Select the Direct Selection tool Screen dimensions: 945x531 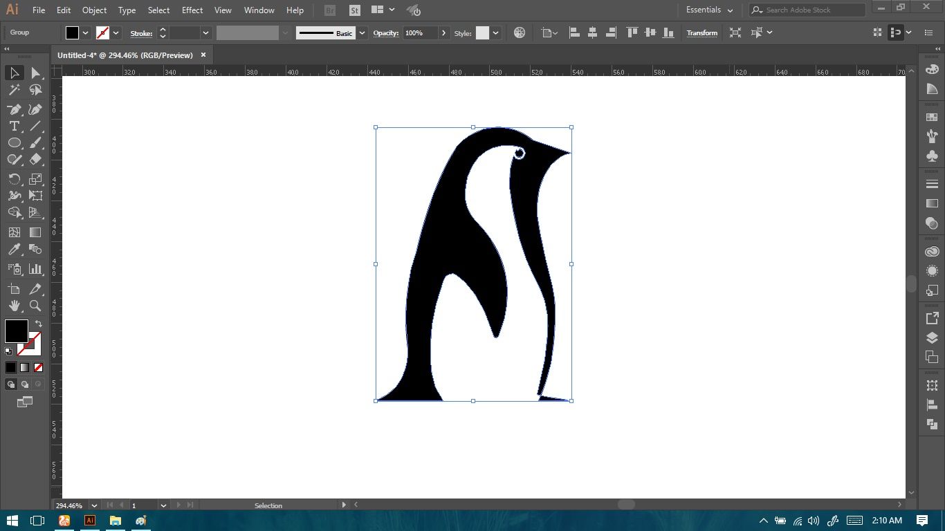(35, 73)
